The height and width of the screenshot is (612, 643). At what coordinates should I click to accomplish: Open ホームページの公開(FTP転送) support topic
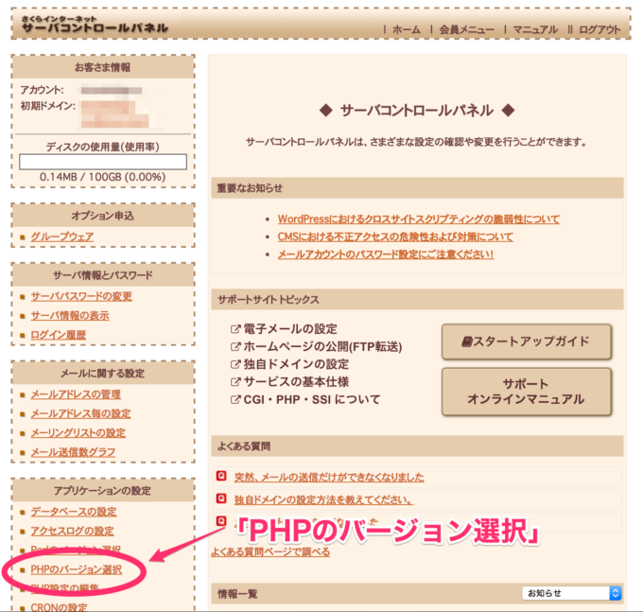[322, 346]
